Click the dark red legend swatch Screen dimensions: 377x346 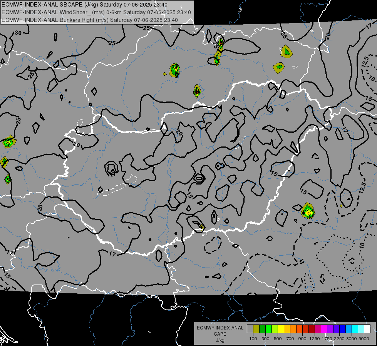(x=312, y=329)
